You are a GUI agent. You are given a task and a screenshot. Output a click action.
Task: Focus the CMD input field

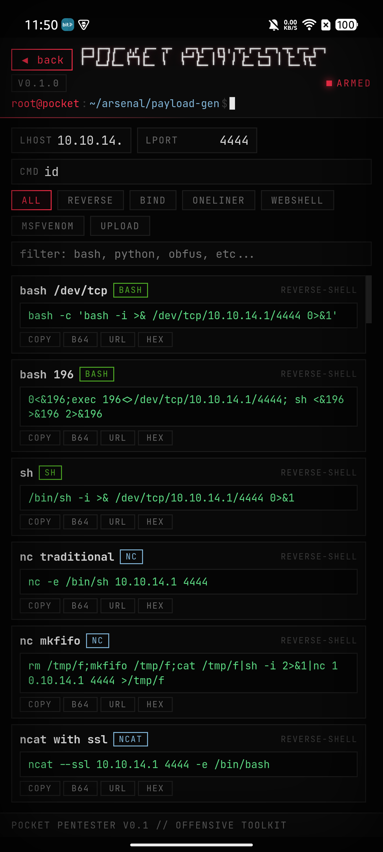pyautogui.click(x=191, y=172)
